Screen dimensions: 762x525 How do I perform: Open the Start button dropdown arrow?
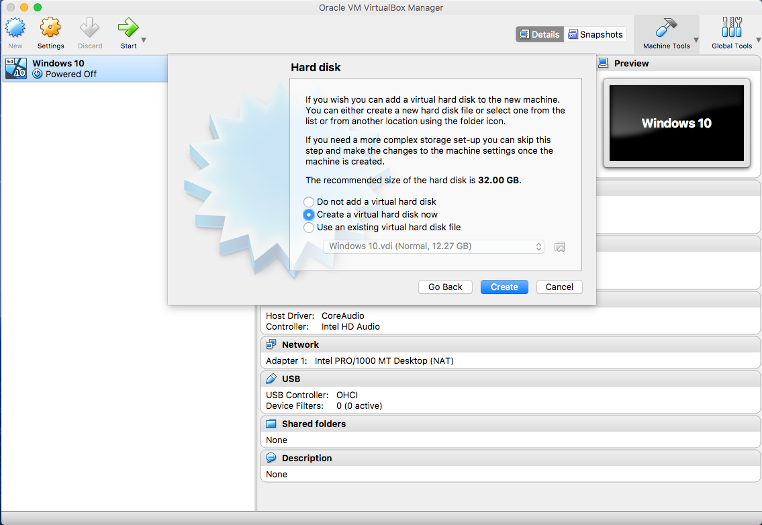144,40
